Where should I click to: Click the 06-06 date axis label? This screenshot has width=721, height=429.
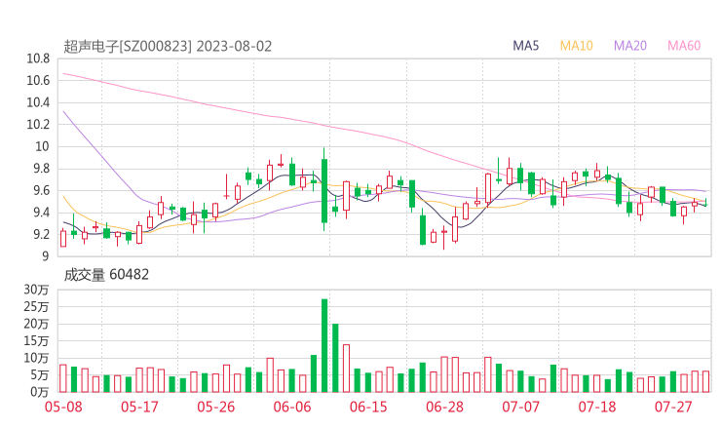(292, 407)
